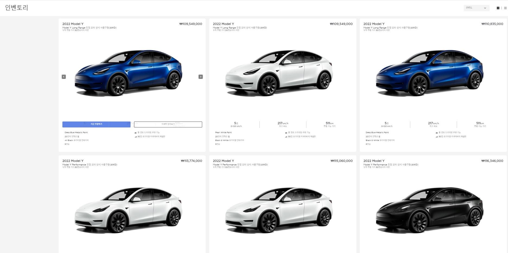Click premium connectivity signal icon in ₩110,835,000 card
The width and height of the screenshot is (508, 253).
point(437,137)
